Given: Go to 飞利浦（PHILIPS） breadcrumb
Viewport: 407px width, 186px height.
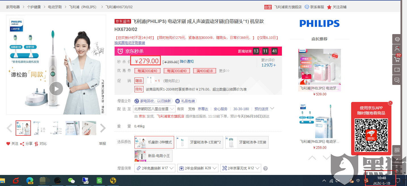Looking at the screenshot, I should (83, 7).
